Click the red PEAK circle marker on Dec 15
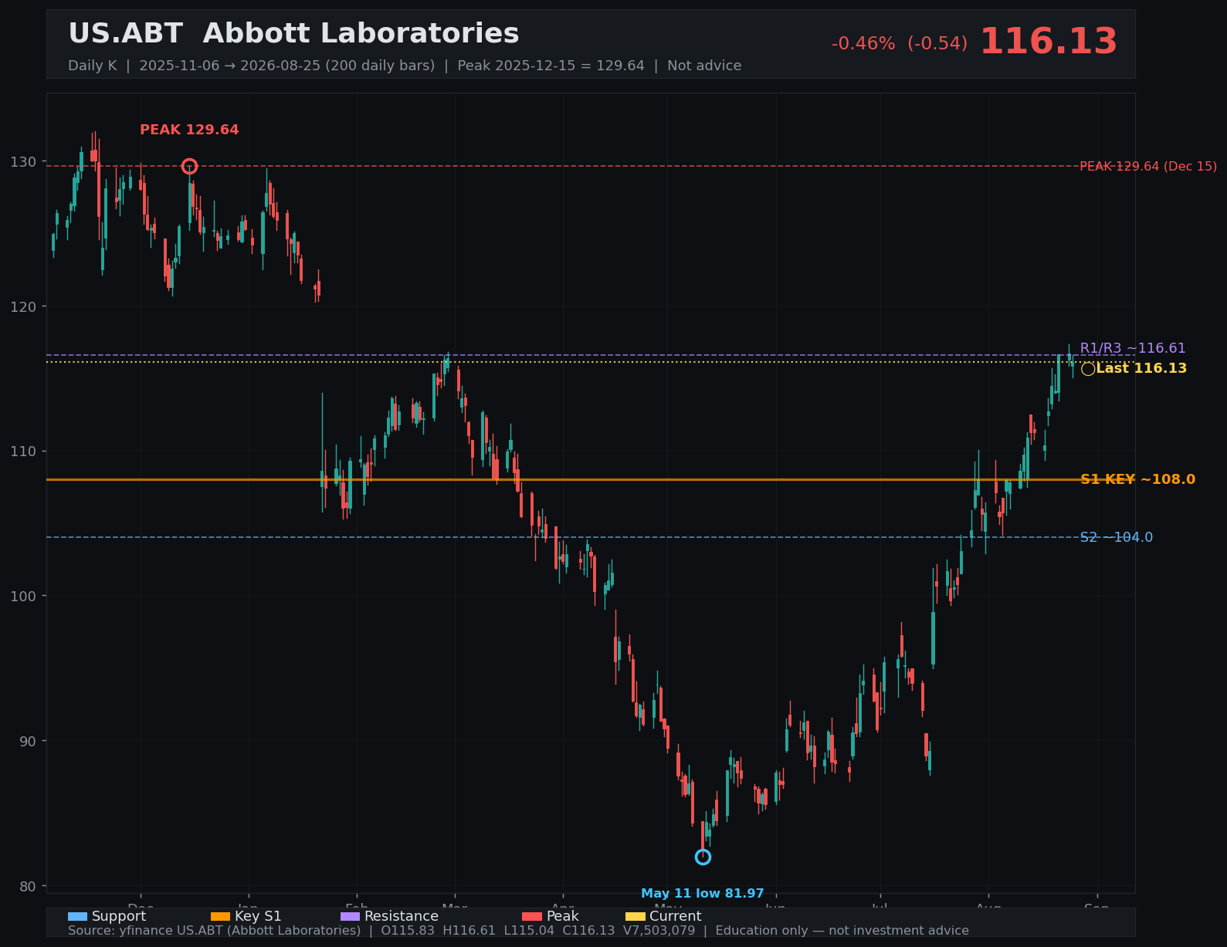 click(189, 166)
